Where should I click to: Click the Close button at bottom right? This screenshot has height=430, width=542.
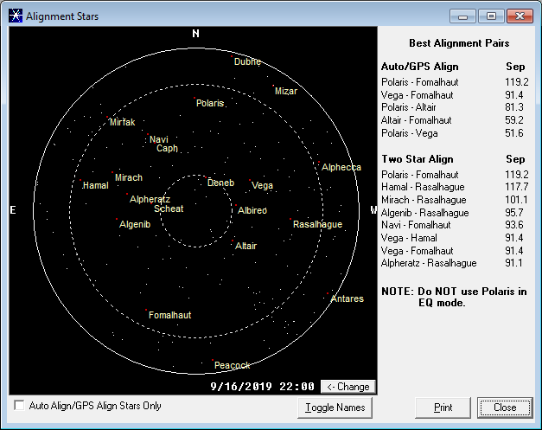coord(504,408)
